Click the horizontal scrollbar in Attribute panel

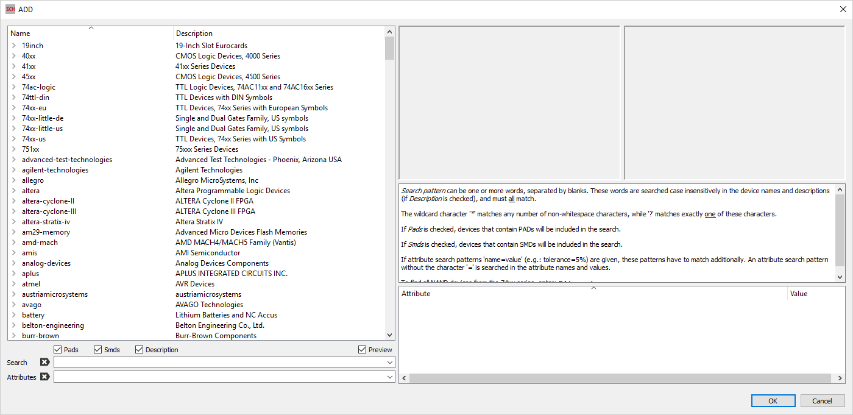tap(621, 378)
